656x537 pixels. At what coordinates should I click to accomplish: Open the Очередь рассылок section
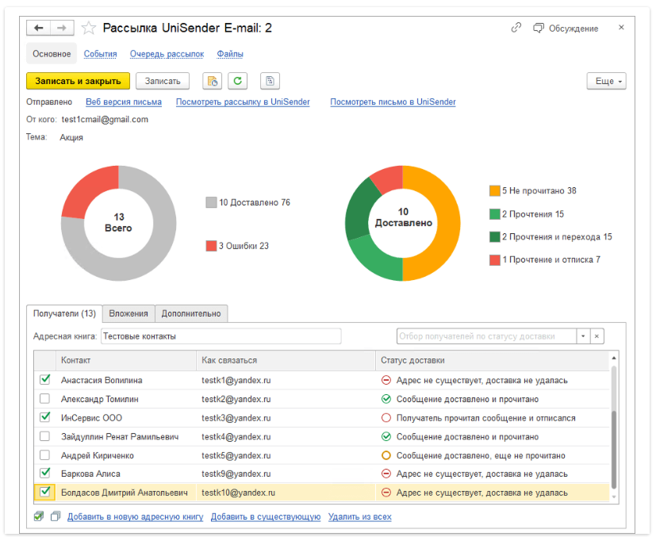(167, 54)
